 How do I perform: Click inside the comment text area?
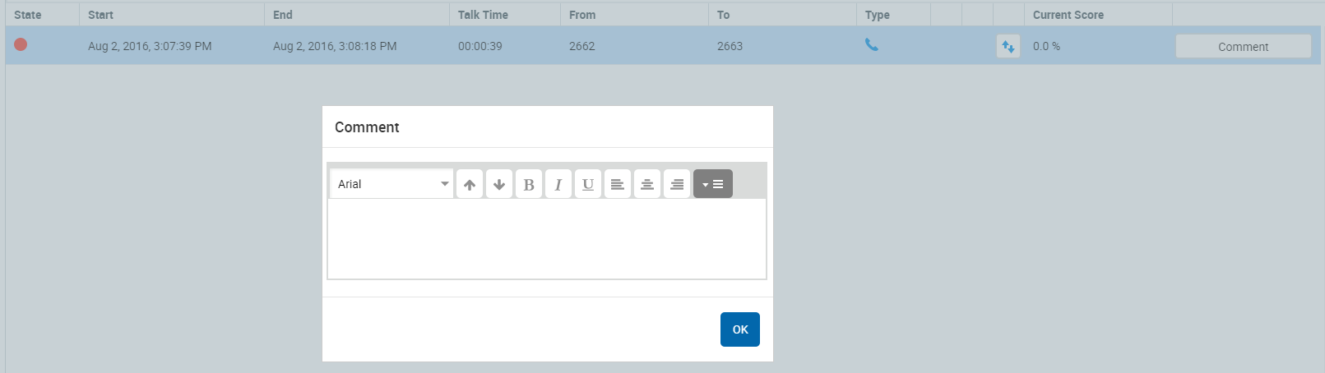[546, 238]
